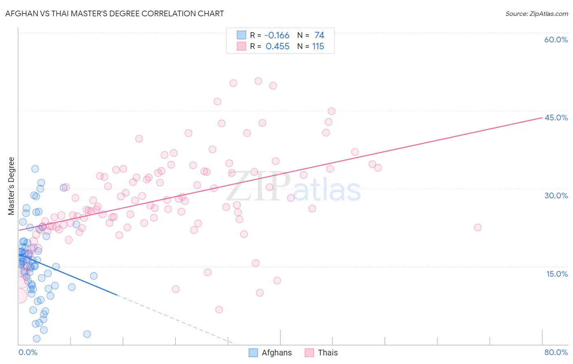
Task: Open the Source: ZipAtlas.com link
Action: [x=537, y=13]
